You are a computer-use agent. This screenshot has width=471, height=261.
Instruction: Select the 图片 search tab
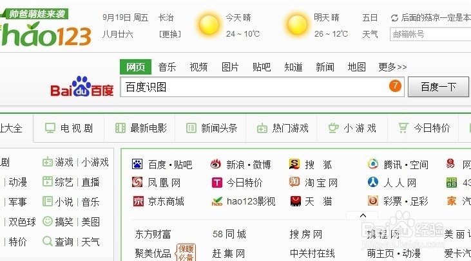(x=230, y=67)
